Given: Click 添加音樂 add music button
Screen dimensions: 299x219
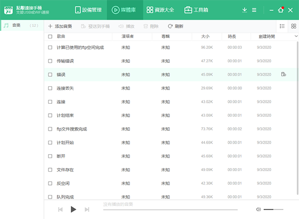Looking at the screenshot, I should tap(60, 26).
